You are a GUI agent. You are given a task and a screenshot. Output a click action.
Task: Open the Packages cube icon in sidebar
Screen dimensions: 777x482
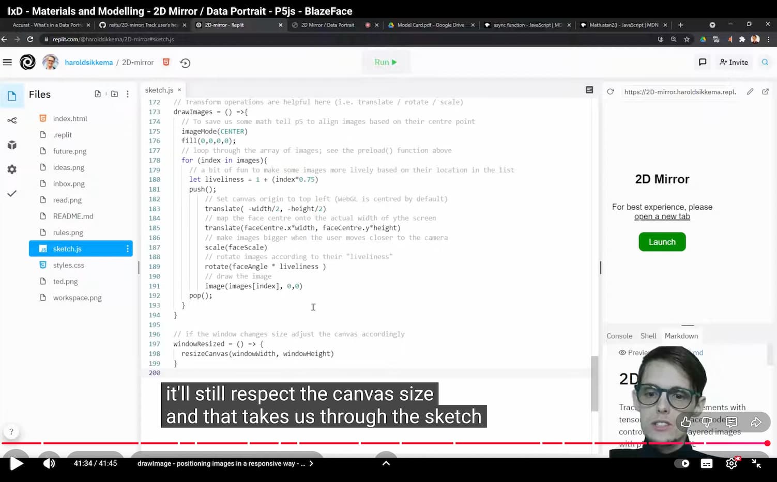12,145
